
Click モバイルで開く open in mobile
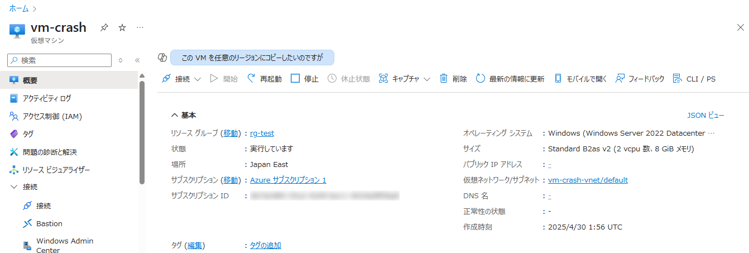pos(580,79)
